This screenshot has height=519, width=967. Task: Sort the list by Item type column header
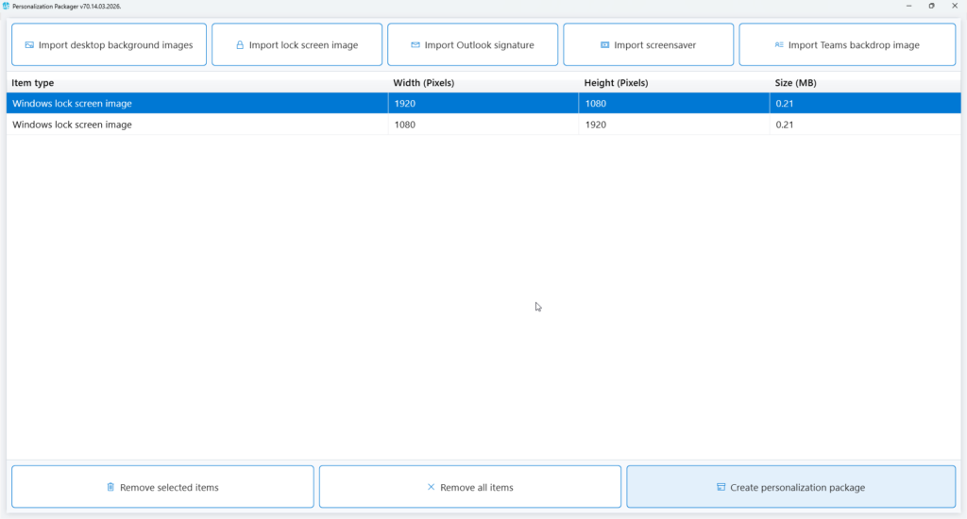[33, 83]
